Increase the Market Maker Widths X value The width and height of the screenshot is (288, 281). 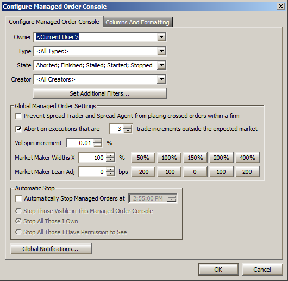[x=110, y=155]
